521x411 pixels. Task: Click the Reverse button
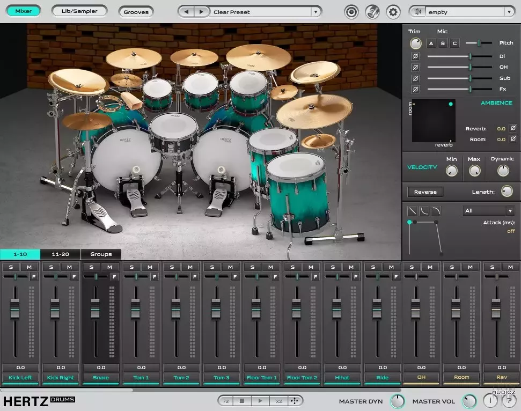coord(424,192)
